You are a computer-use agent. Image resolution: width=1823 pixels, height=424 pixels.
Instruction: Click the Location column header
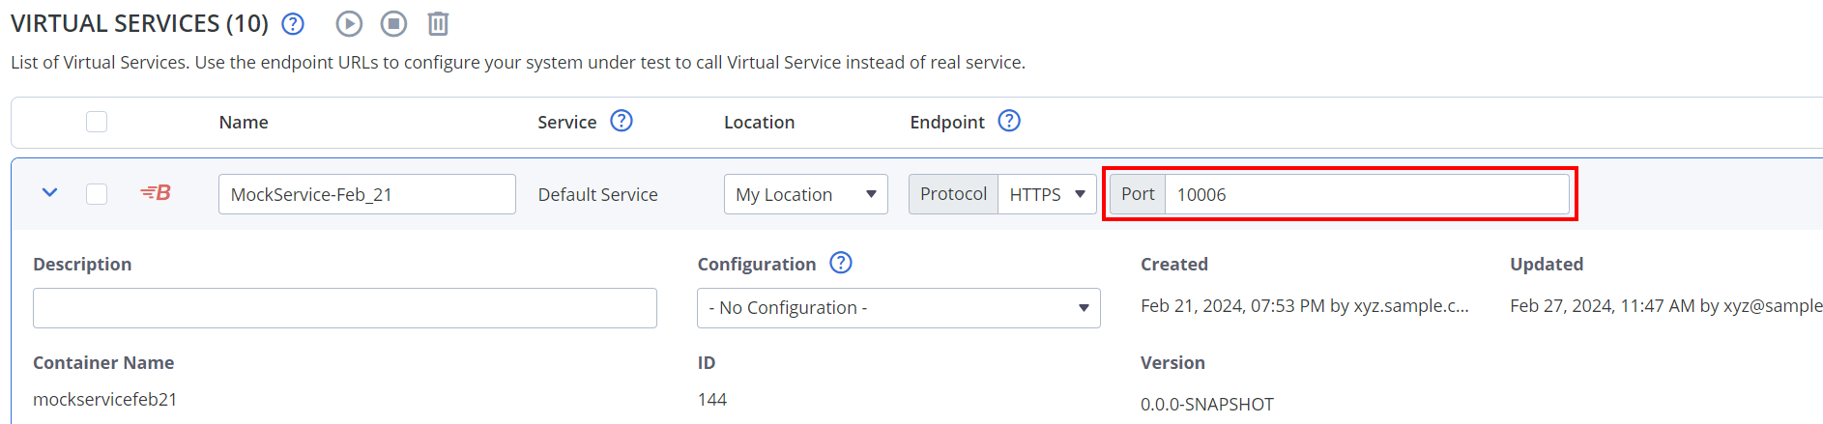[x=760, y=123]
